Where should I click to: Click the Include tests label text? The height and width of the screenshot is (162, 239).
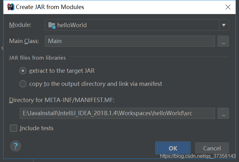37,128
